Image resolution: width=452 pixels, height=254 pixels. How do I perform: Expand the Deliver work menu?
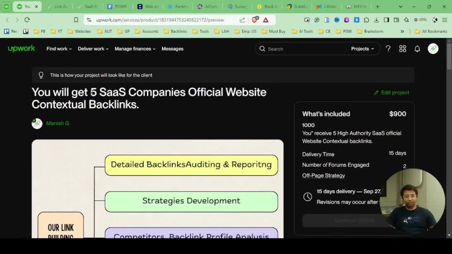[x=93, y=49]
